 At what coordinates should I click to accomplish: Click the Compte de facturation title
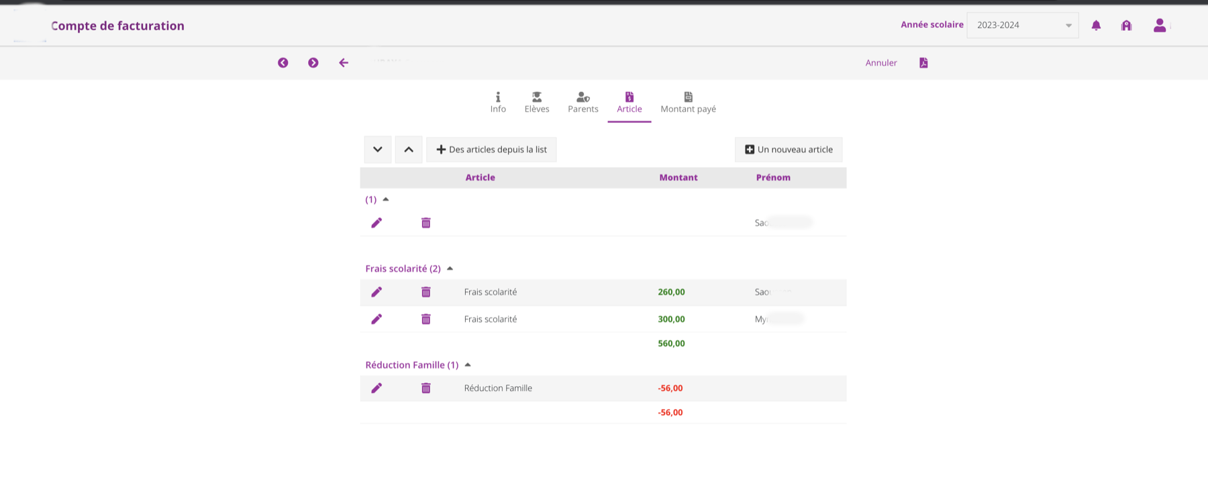[x=117, y=25]
